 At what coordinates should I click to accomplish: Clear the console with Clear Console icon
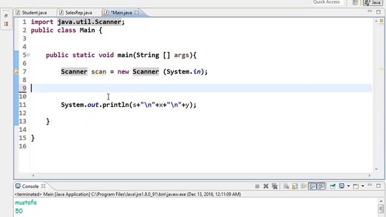(x=286, y=186)
